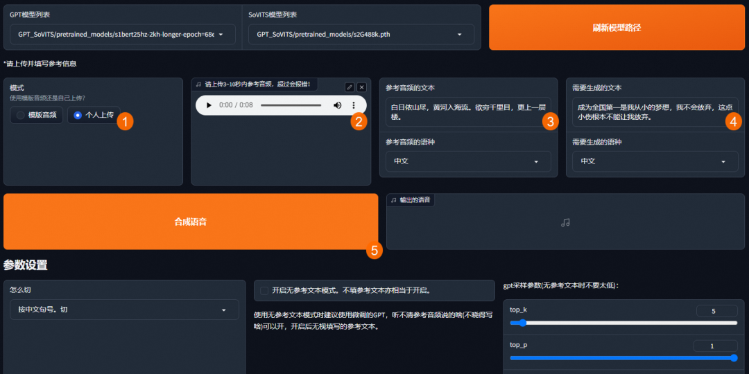Click the *请上传并填写参考信息 note
This screenshot has width=749, height=374.
pyautogui.click(x=40, y=64)
